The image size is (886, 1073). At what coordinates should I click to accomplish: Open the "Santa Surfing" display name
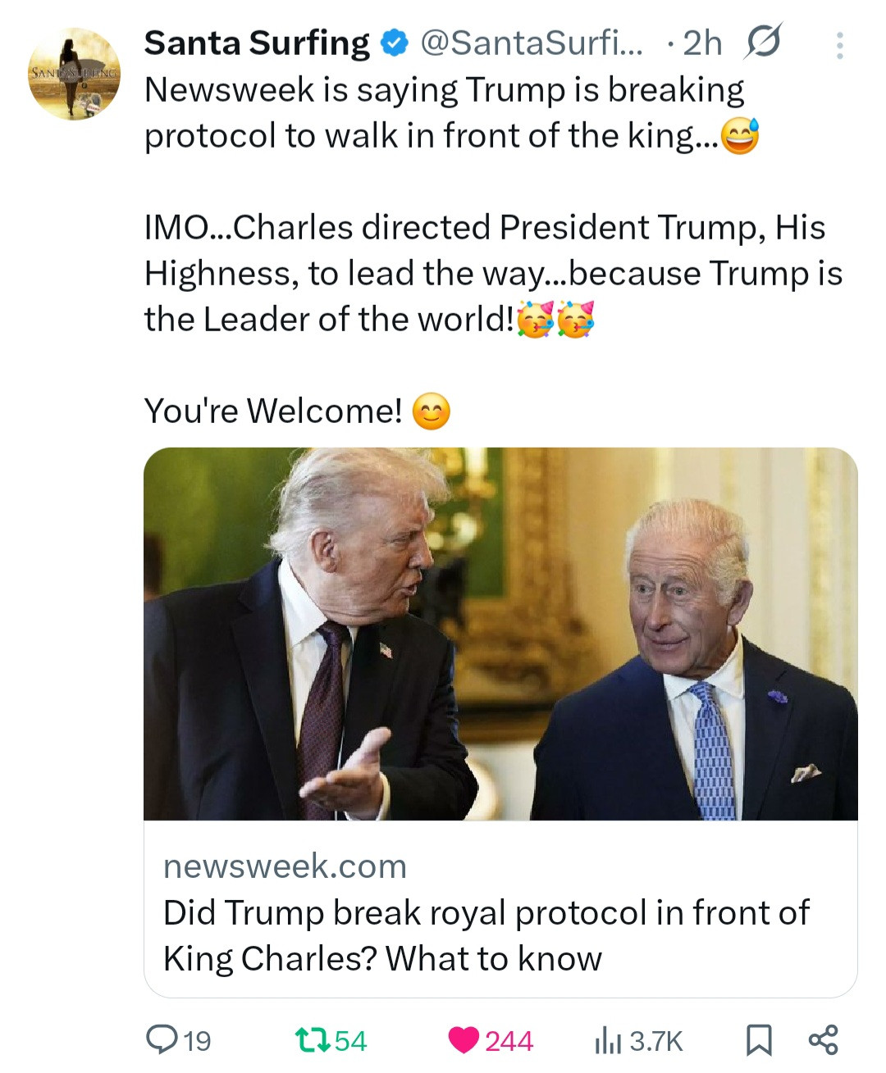click(x=257, y=43)
